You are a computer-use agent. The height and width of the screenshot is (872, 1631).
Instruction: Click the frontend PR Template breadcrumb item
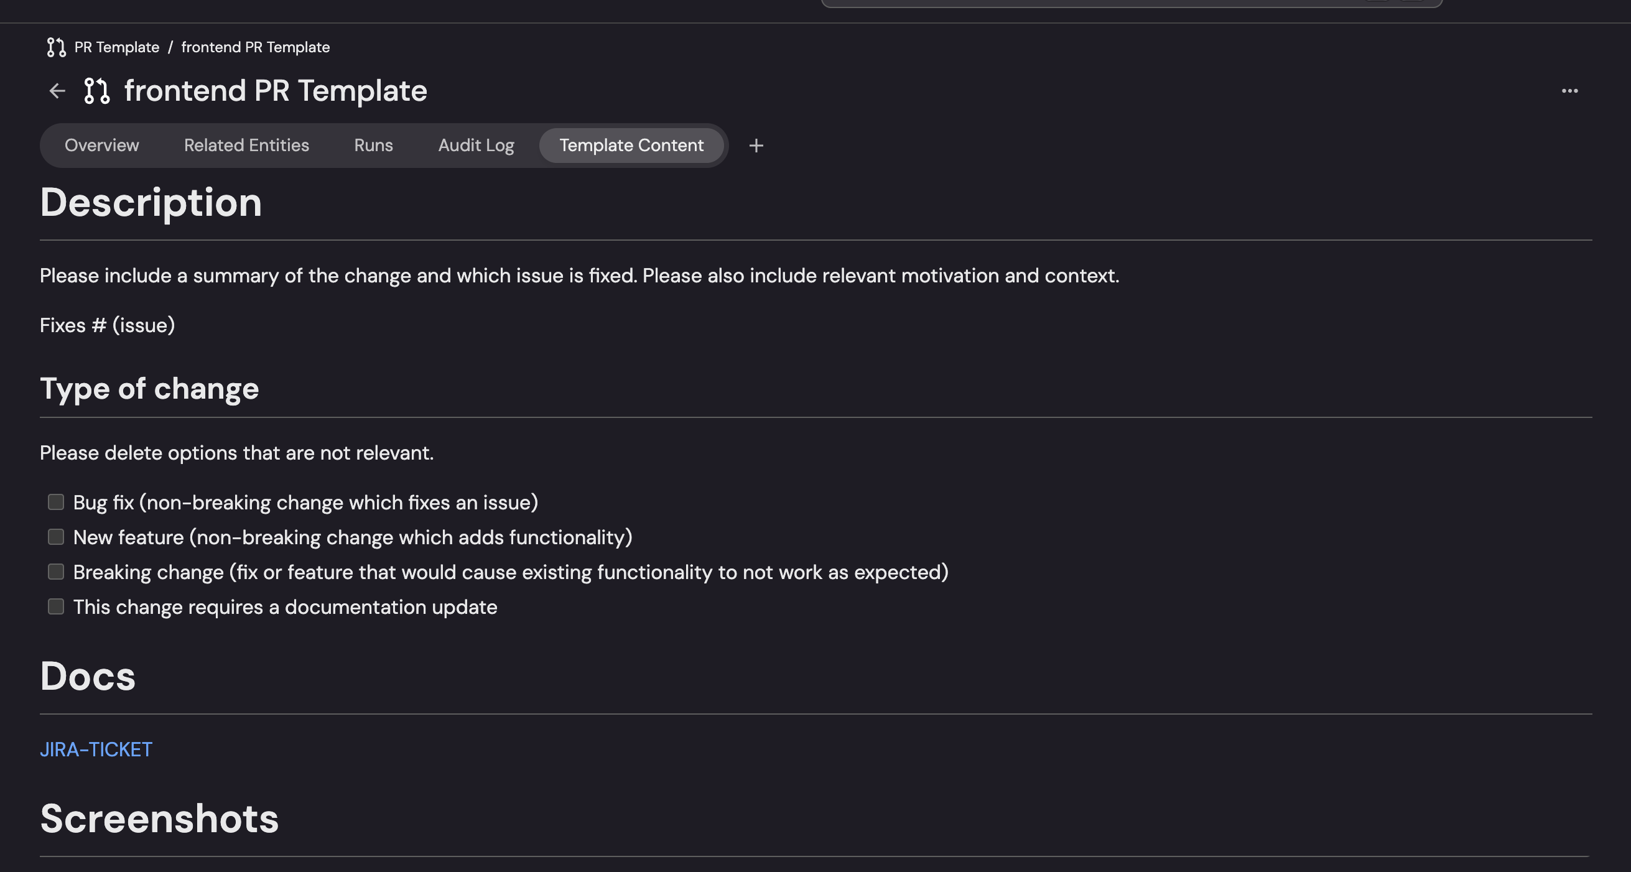255,47
